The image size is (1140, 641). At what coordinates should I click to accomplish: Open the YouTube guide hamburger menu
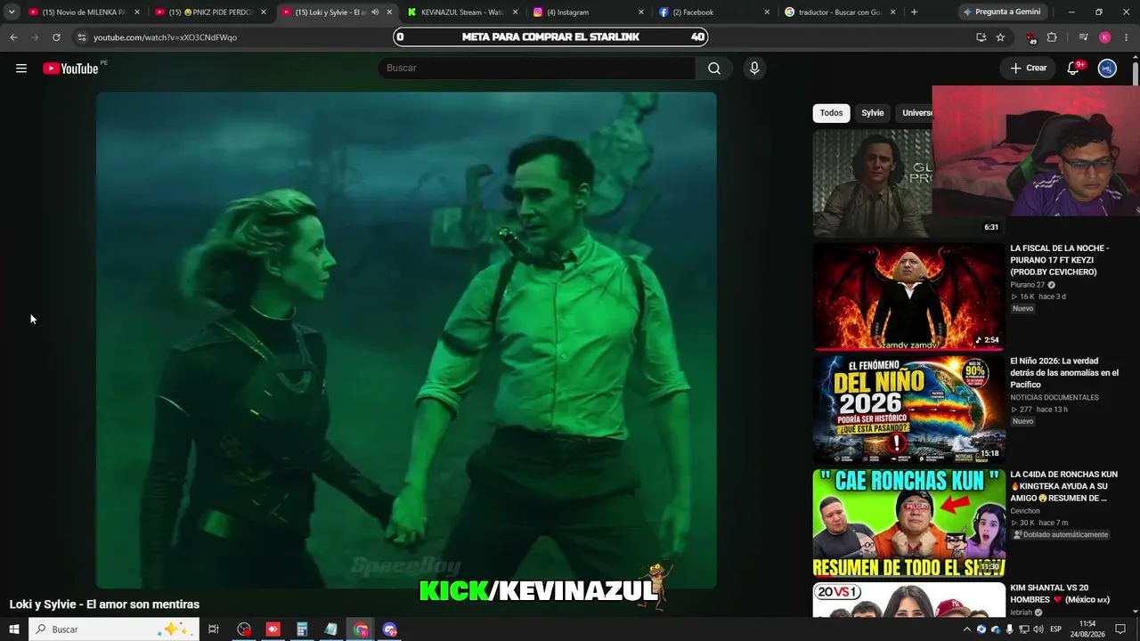point(21,69)
